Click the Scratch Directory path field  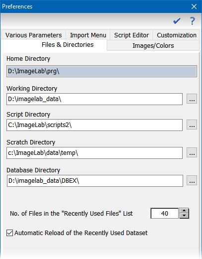(x=94, y=153)
